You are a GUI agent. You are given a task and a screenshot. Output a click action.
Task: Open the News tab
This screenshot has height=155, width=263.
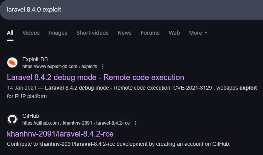124,33
